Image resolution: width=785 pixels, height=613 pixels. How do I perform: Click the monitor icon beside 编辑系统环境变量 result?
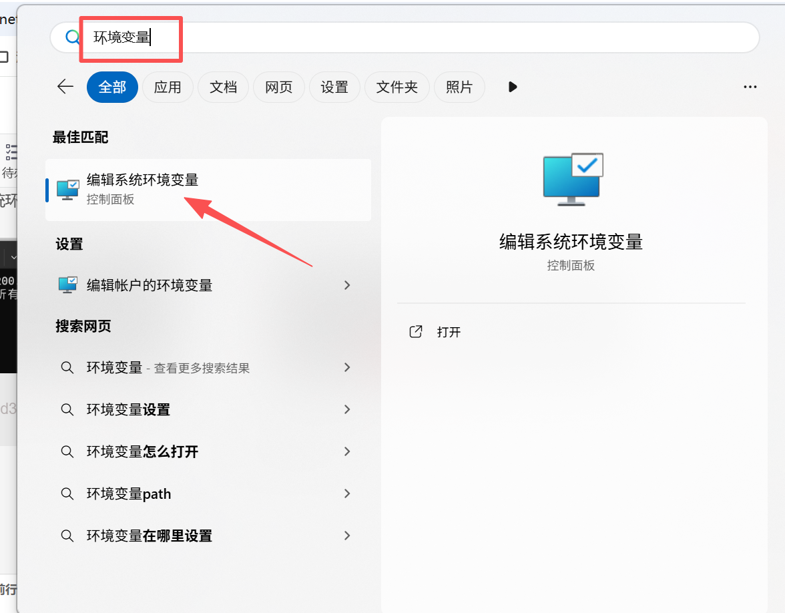(x=67, y=190)
